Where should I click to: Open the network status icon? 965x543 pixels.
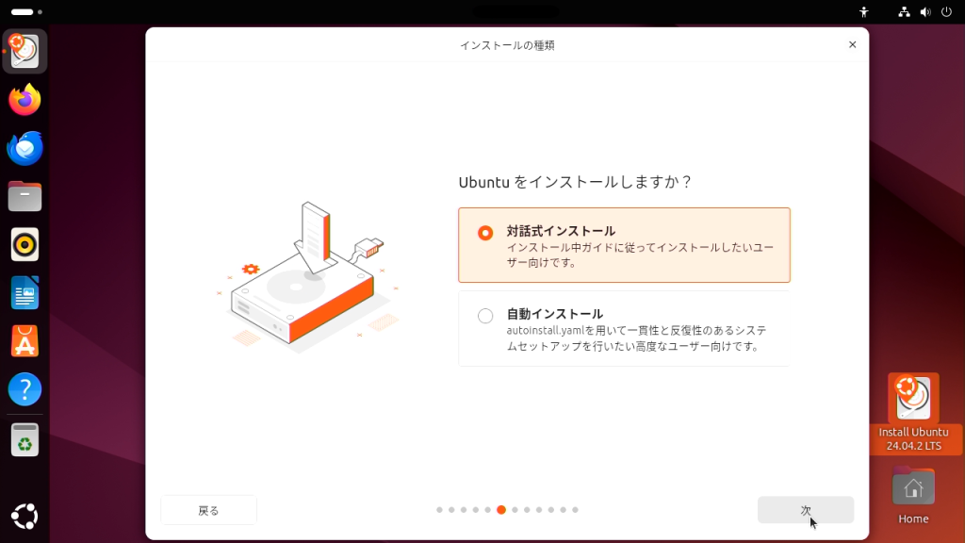tap(904, 11)
